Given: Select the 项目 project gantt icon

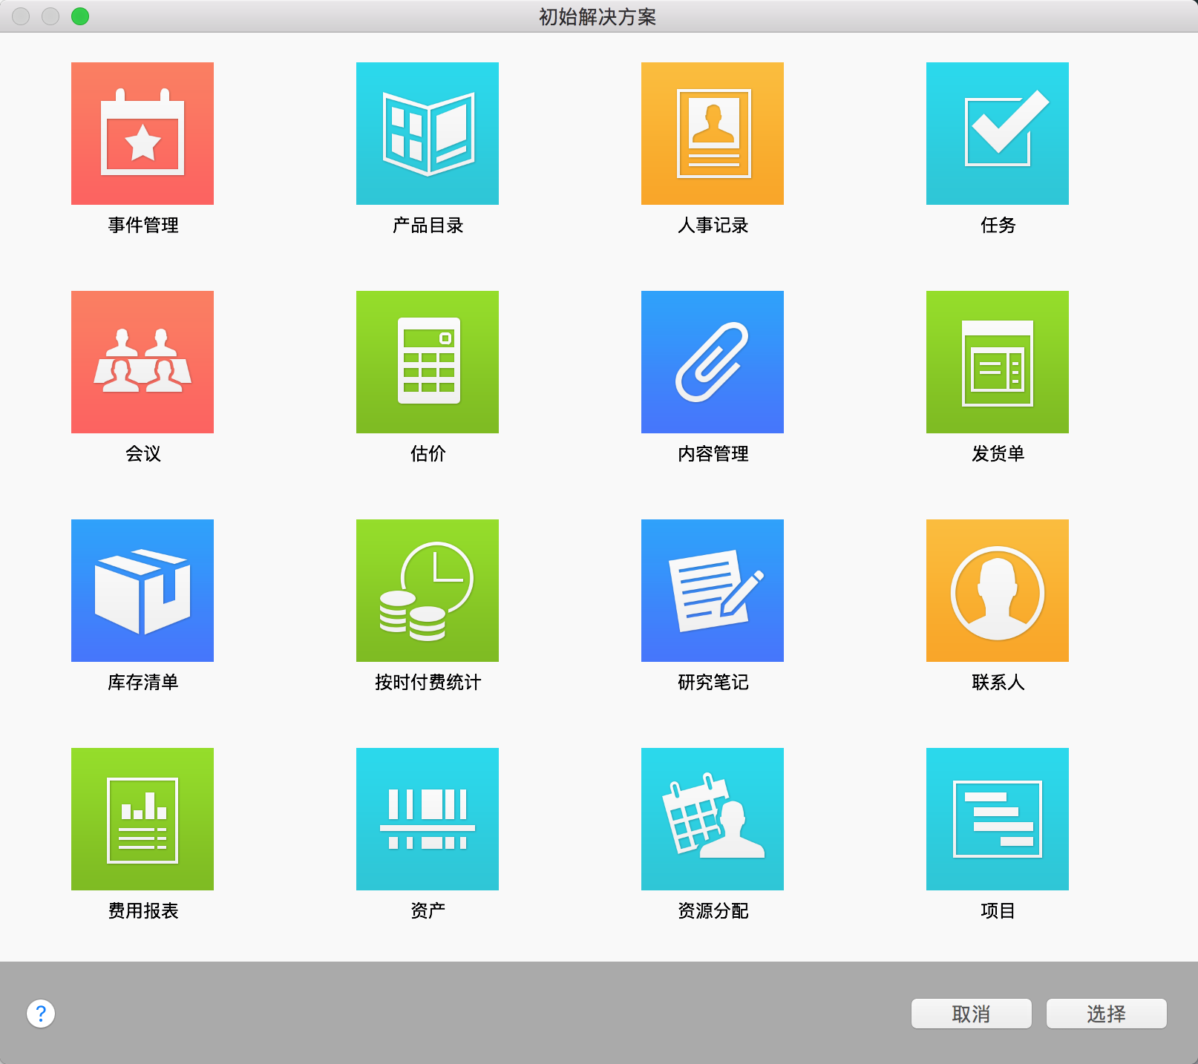Looking at the screenshot, I should pyautogui.click(x=998, y=819).
